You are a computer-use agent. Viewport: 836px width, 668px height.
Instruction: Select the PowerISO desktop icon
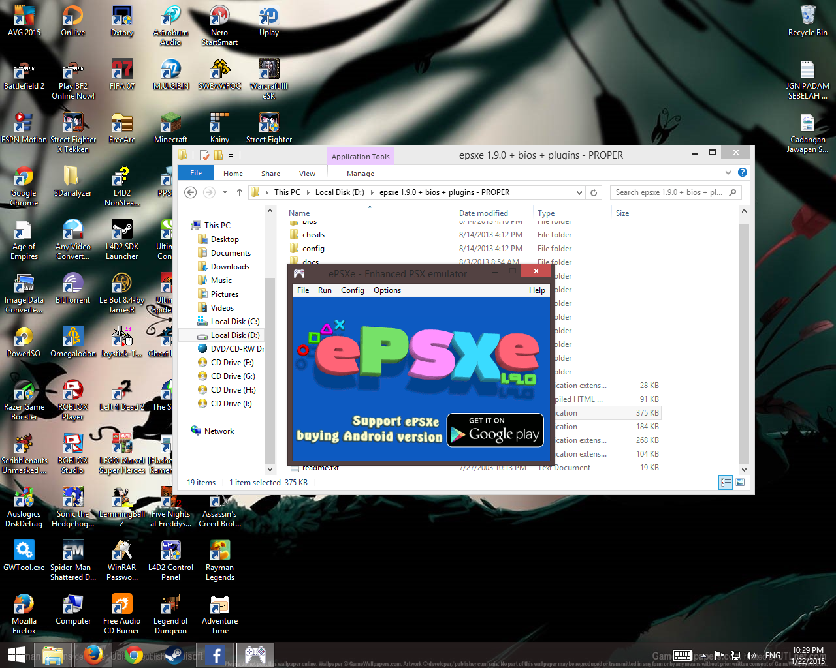[x=24, y=341]
